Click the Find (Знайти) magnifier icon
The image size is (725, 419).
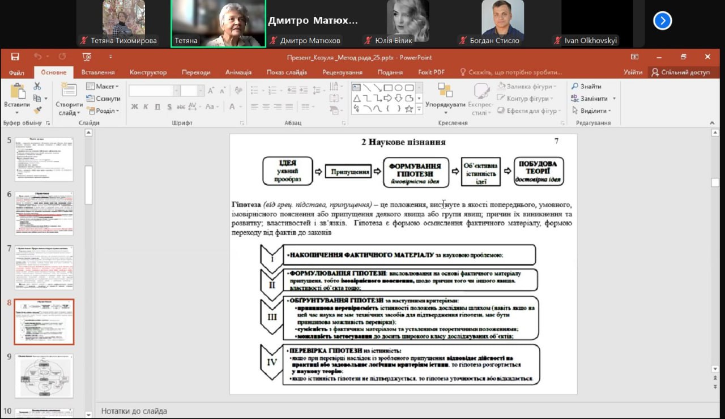point(575,87)
